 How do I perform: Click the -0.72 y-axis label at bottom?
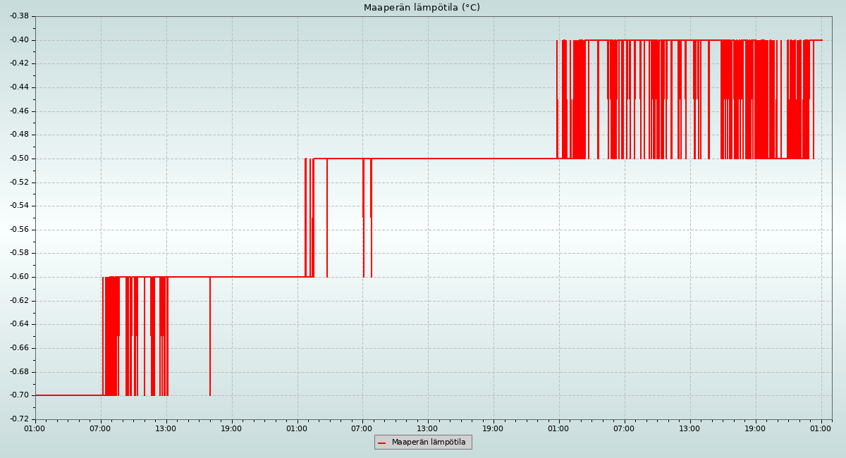[20, 419]
